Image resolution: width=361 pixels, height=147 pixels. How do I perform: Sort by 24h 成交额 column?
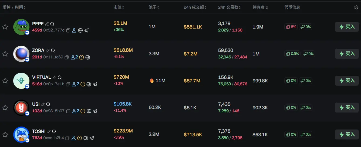pyautogui.click(x=195, y=7)
